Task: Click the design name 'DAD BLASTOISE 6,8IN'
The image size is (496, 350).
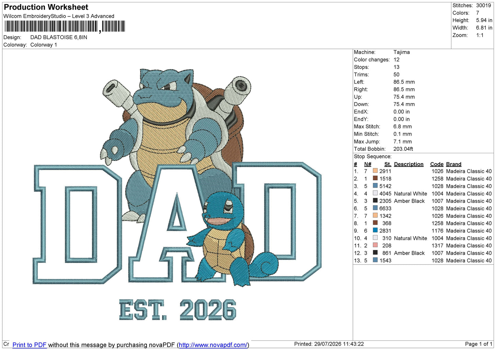Action: pos(59,37)
